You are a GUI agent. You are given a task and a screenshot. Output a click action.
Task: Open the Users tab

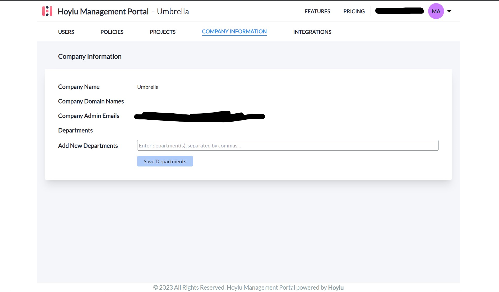[x=66, y=32]
